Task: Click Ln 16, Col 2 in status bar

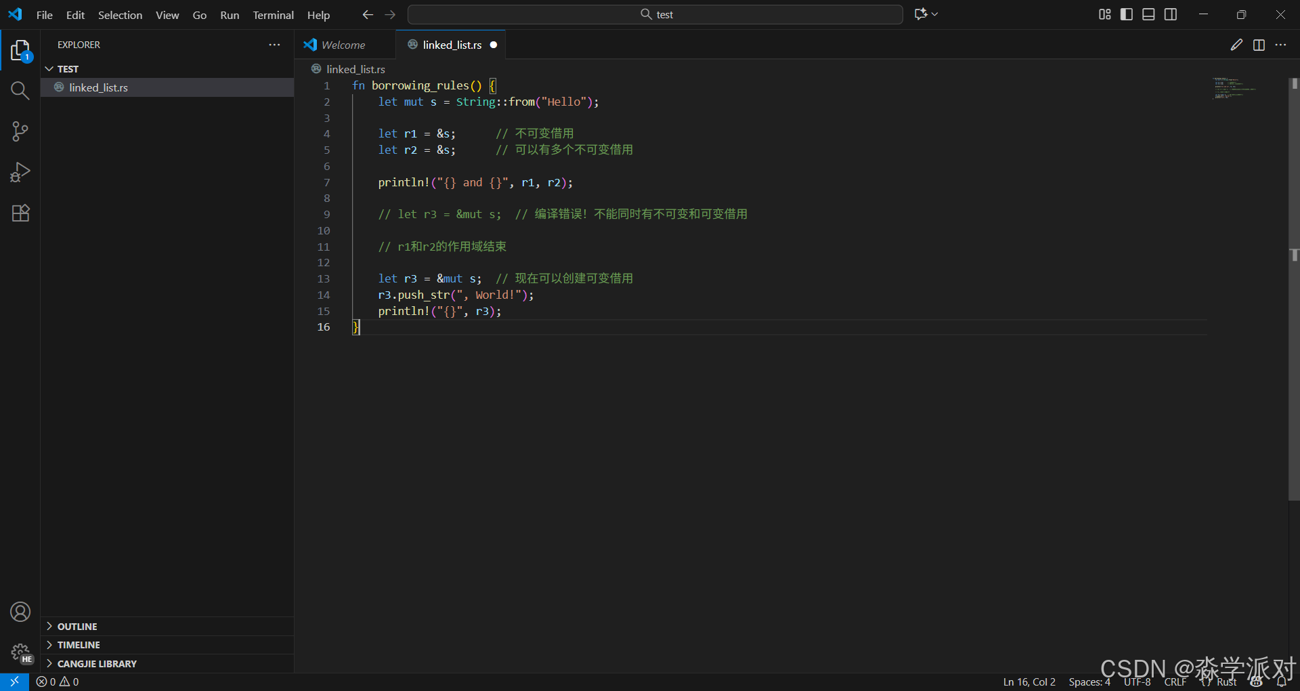Action: click(1029, 682)
